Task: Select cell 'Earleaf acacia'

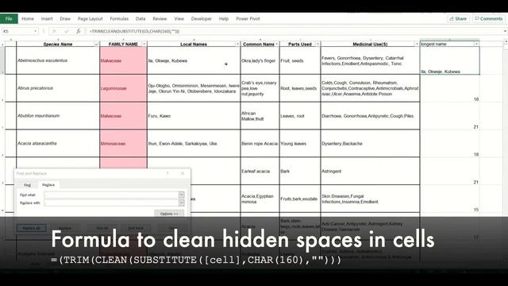Action: [x=260, y=172]
